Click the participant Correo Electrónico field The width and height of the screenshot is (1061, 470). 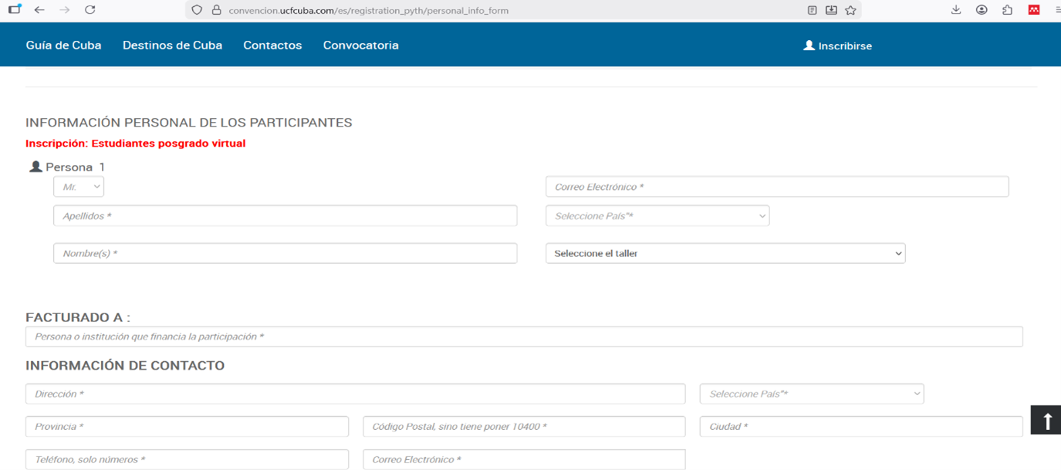pyautogui.click(x=777, y=187)
